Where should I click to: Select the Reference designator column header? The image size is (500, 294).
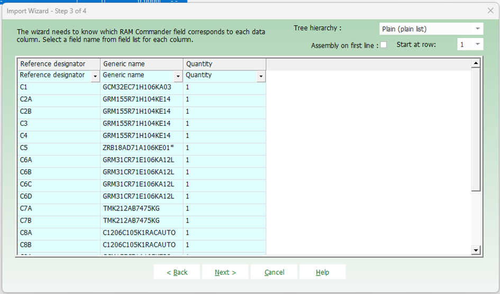(58, 64)
